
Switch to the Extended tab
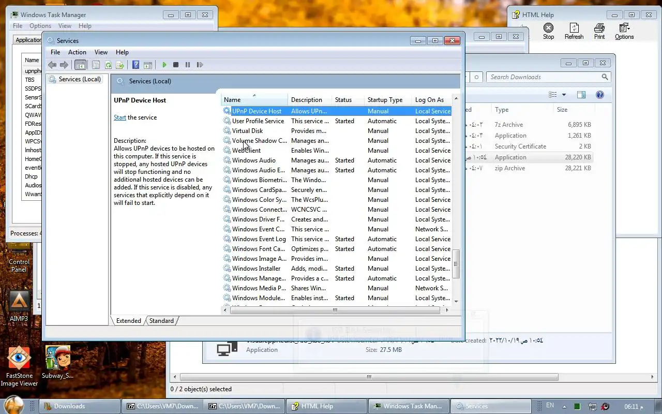click(x=129, y=321)
